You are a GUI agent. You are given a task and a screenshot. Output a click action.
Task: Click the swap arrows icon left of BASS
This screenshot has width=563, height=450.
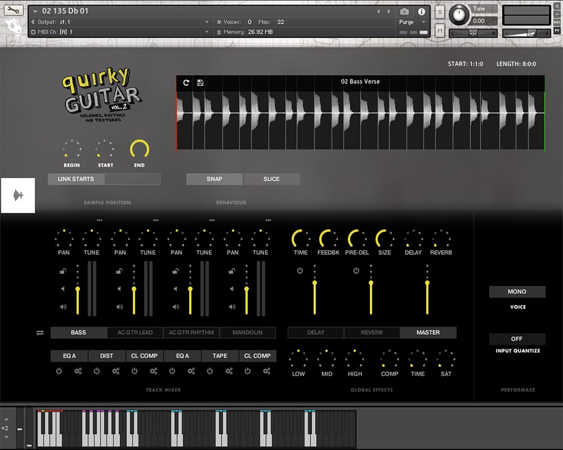[x=40, y=332]
